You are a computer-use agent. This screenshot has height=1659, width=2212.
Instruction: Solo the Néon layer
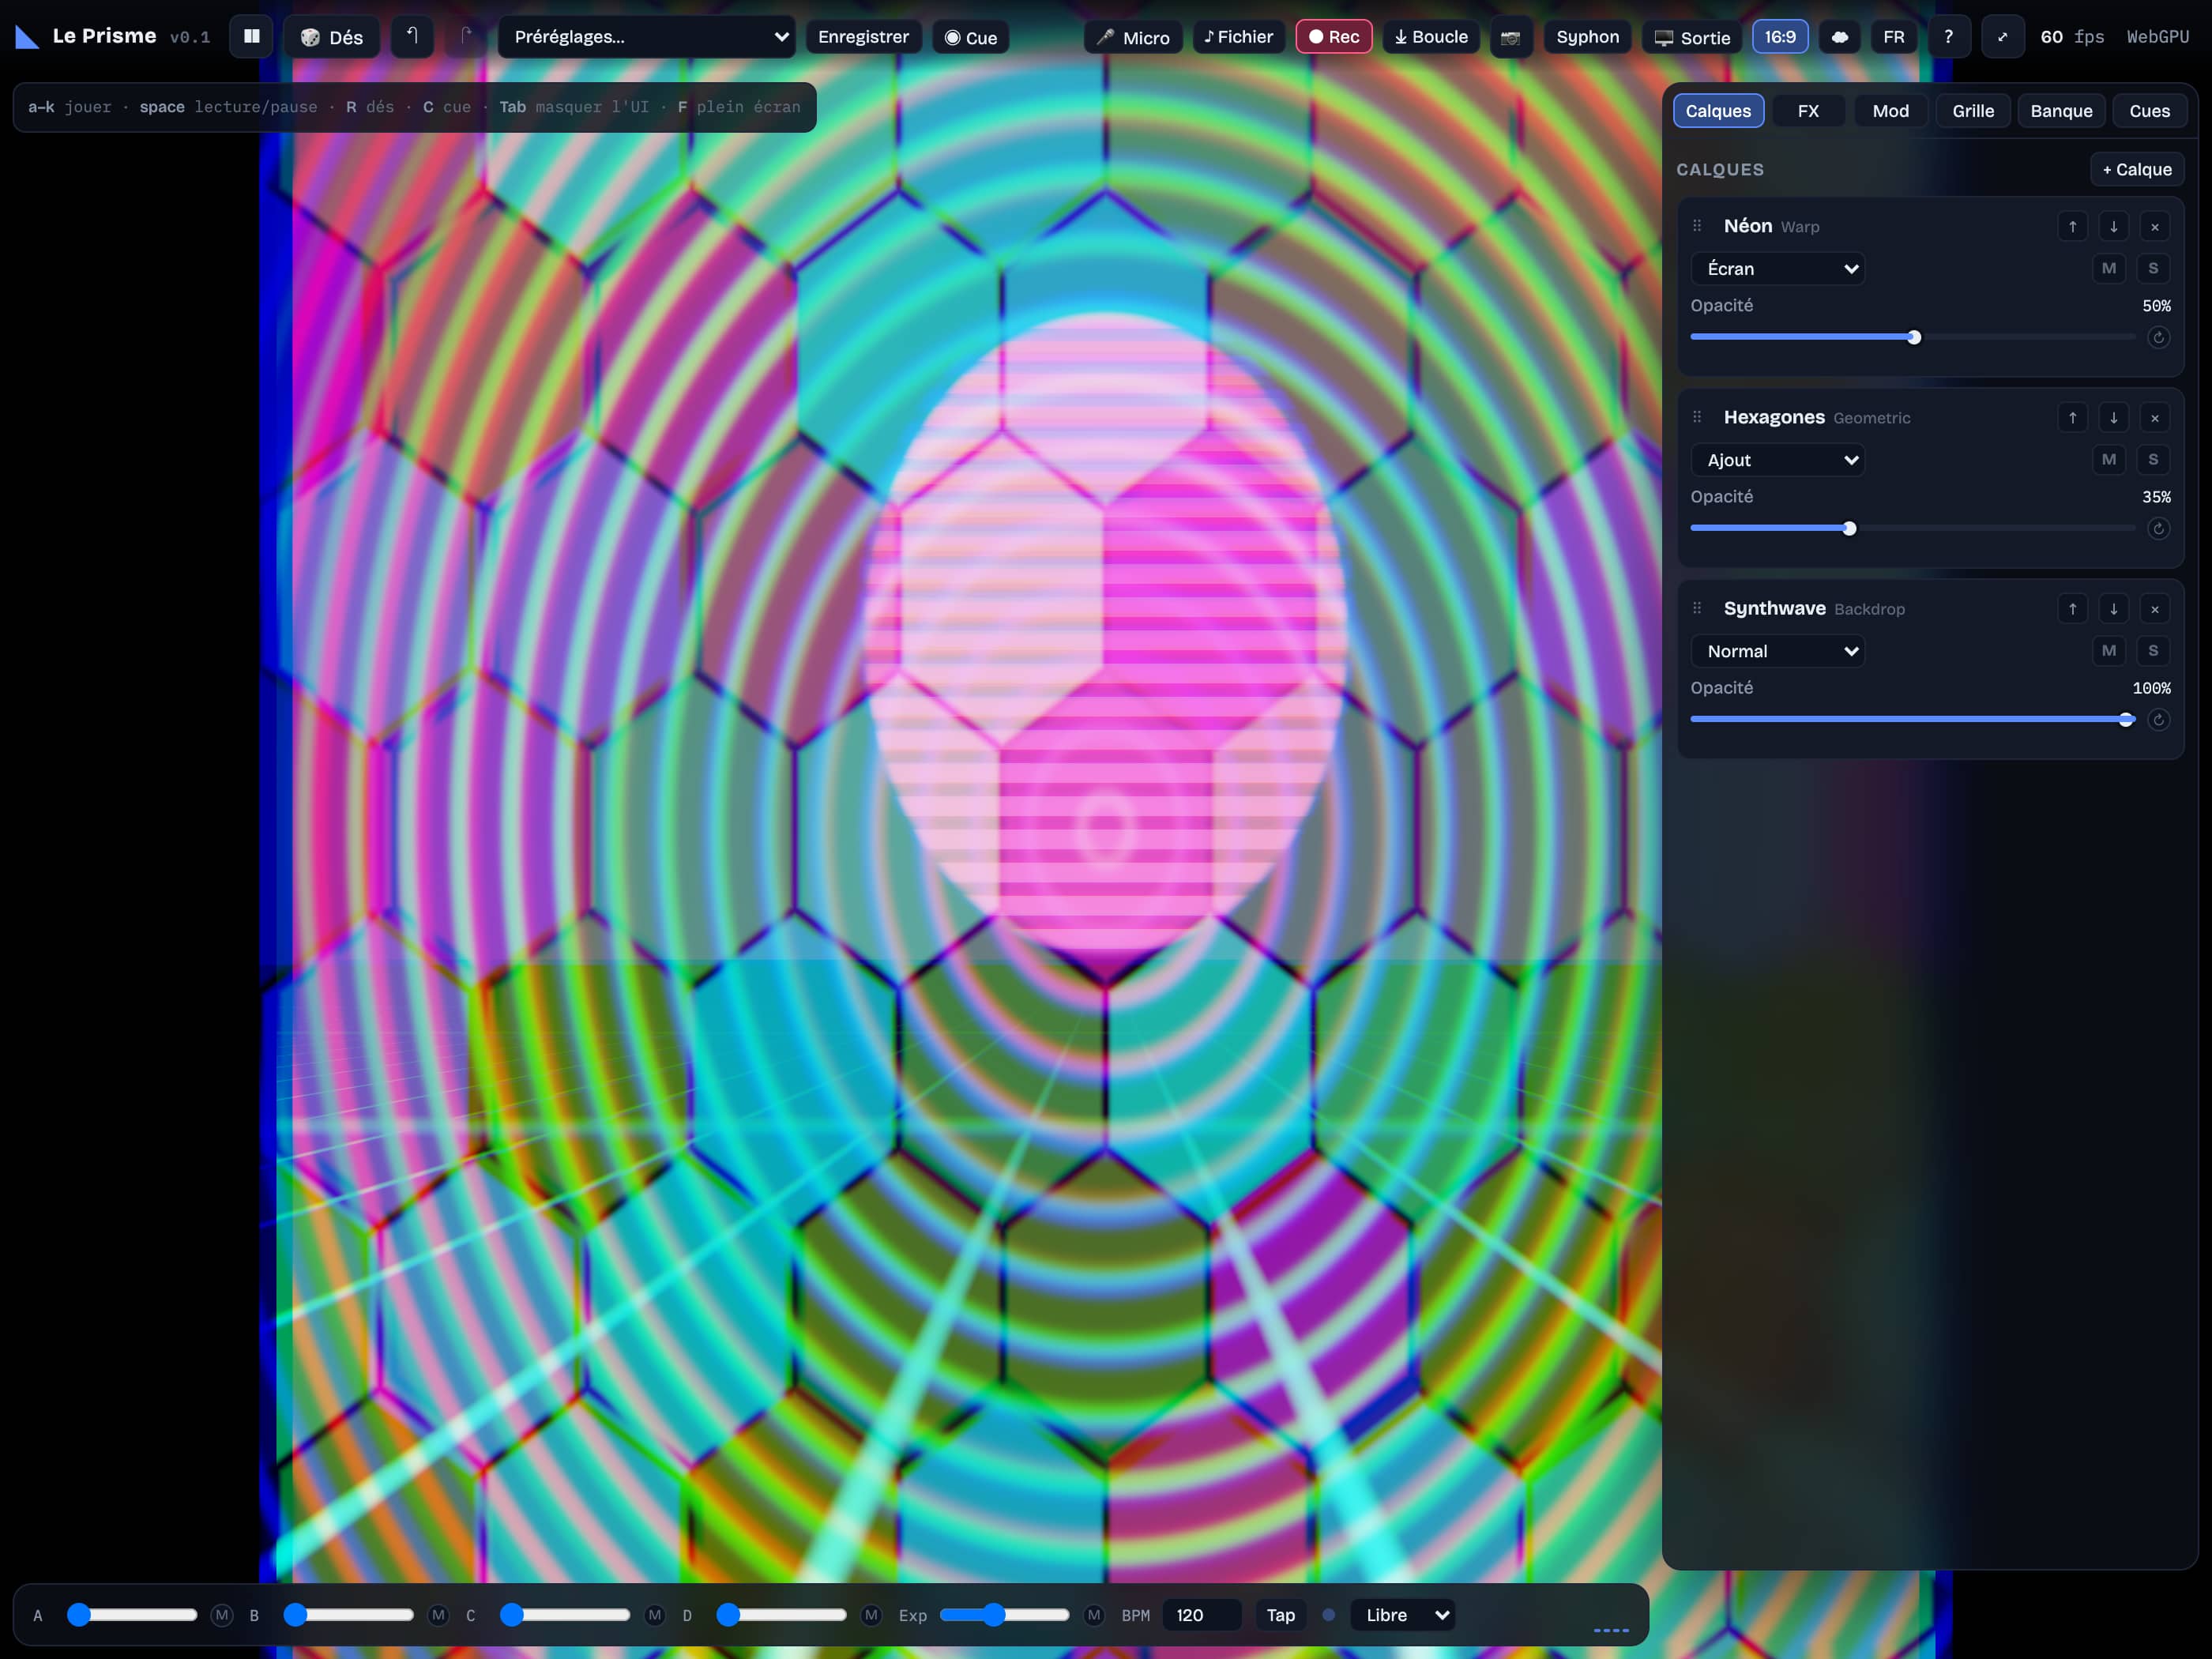coord(2154,268)
